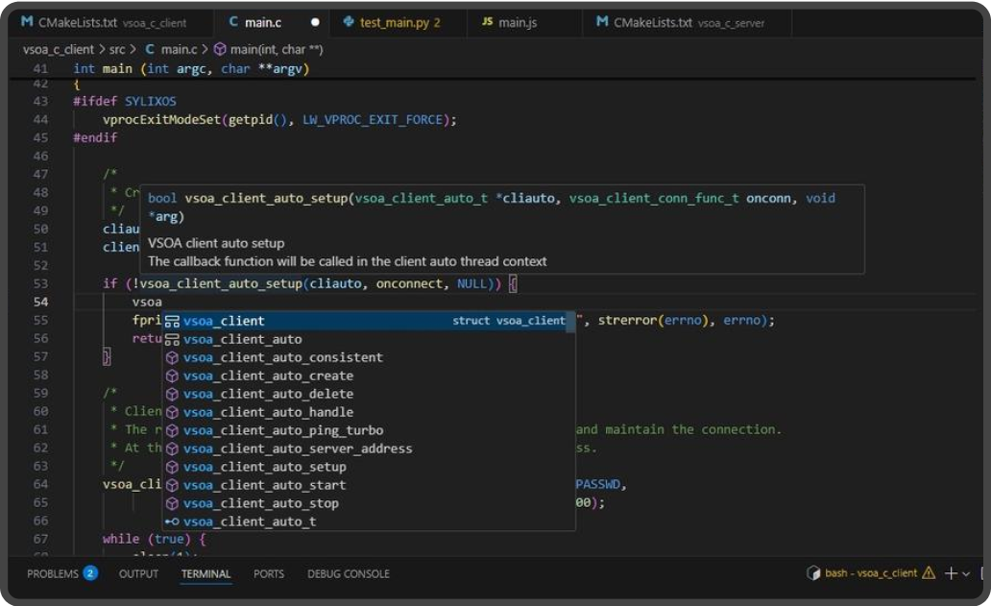Click the problems count badge showing 2
This screenshot has width=991, height=606.
point(90,573)
